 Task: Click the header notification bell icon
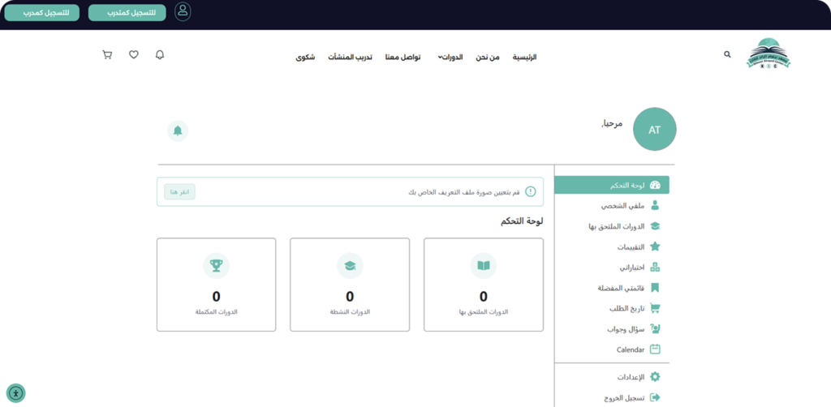pos(160,55)
